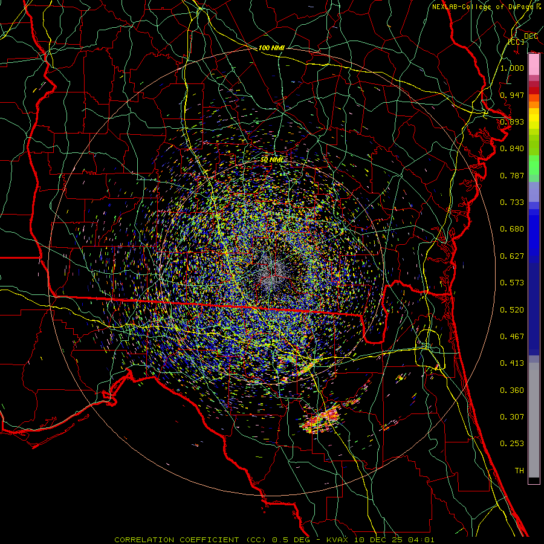Click the 0.360 legend value
The width and height of the screenshot is (544, 544).
pyautogui.click(x=512, y=390)
